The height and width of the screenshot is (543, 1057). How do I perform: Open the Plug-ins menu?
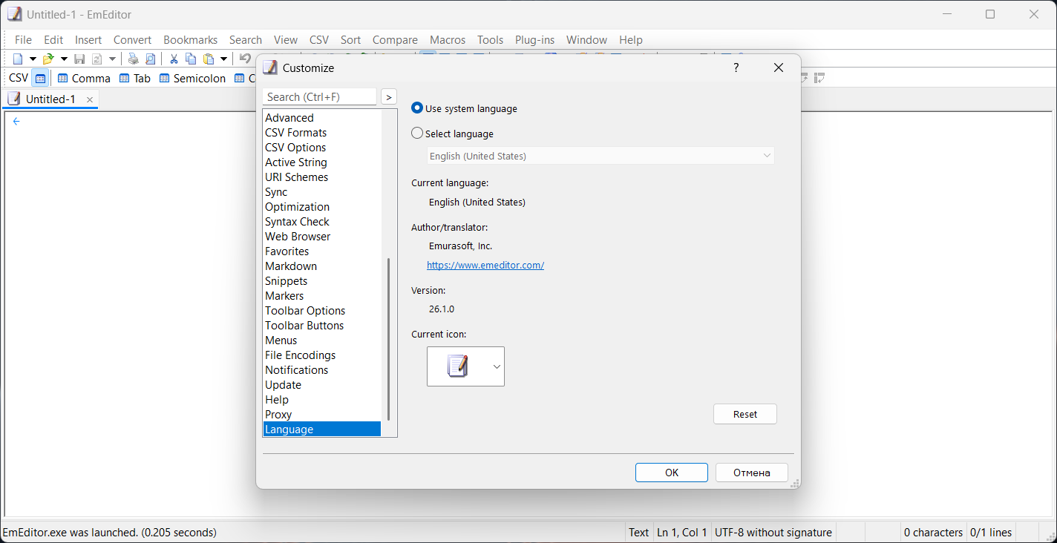(x=535, y=40)
